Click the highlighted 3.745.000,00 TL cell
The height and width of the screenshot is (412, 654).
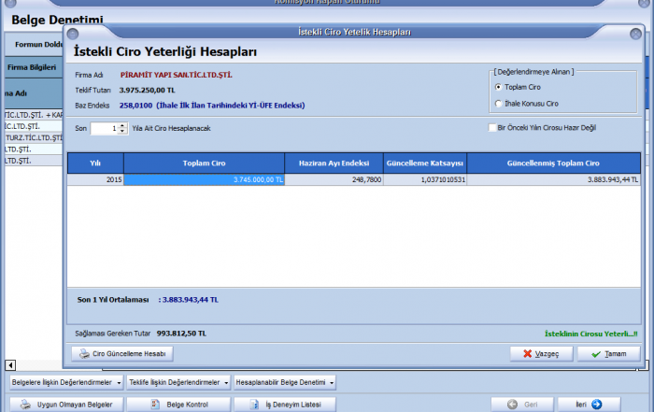(204, 179)
